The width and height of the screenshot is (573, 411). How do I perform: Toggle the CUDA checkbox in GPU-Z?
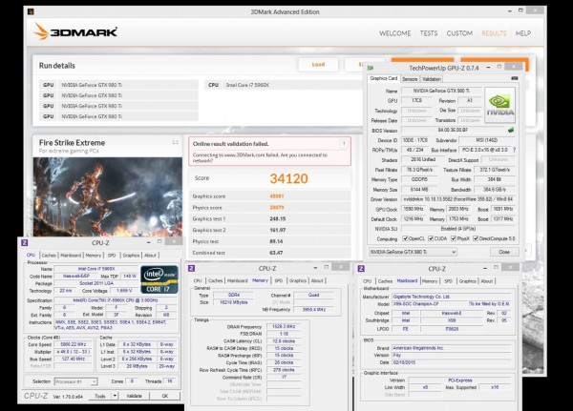point(431,238)
